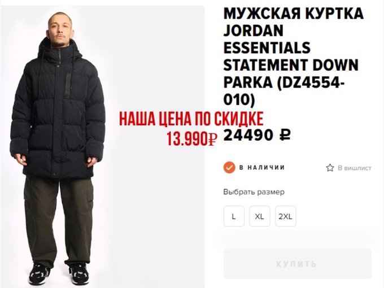Click the В НАЛИЧИИ availability text

pos(262,168)
